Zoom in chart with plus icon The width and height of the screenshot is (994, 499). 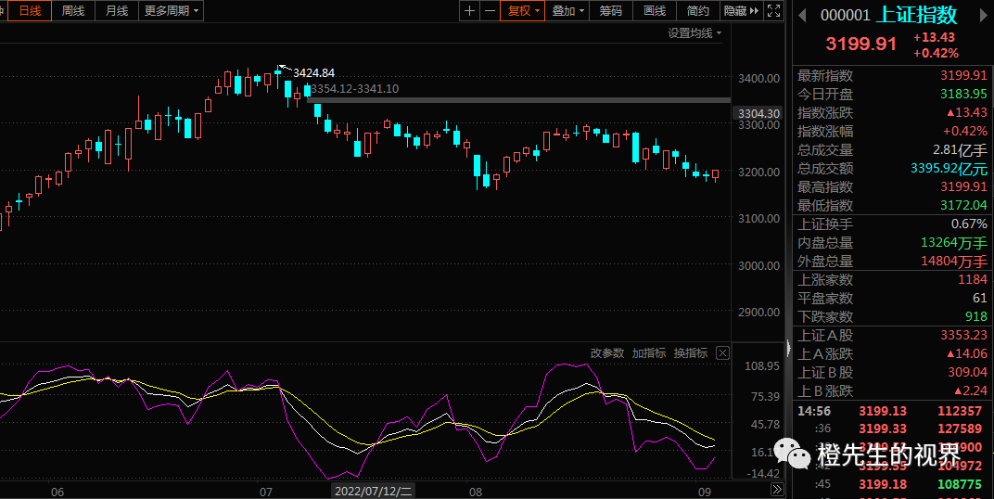tap(469, 11)
